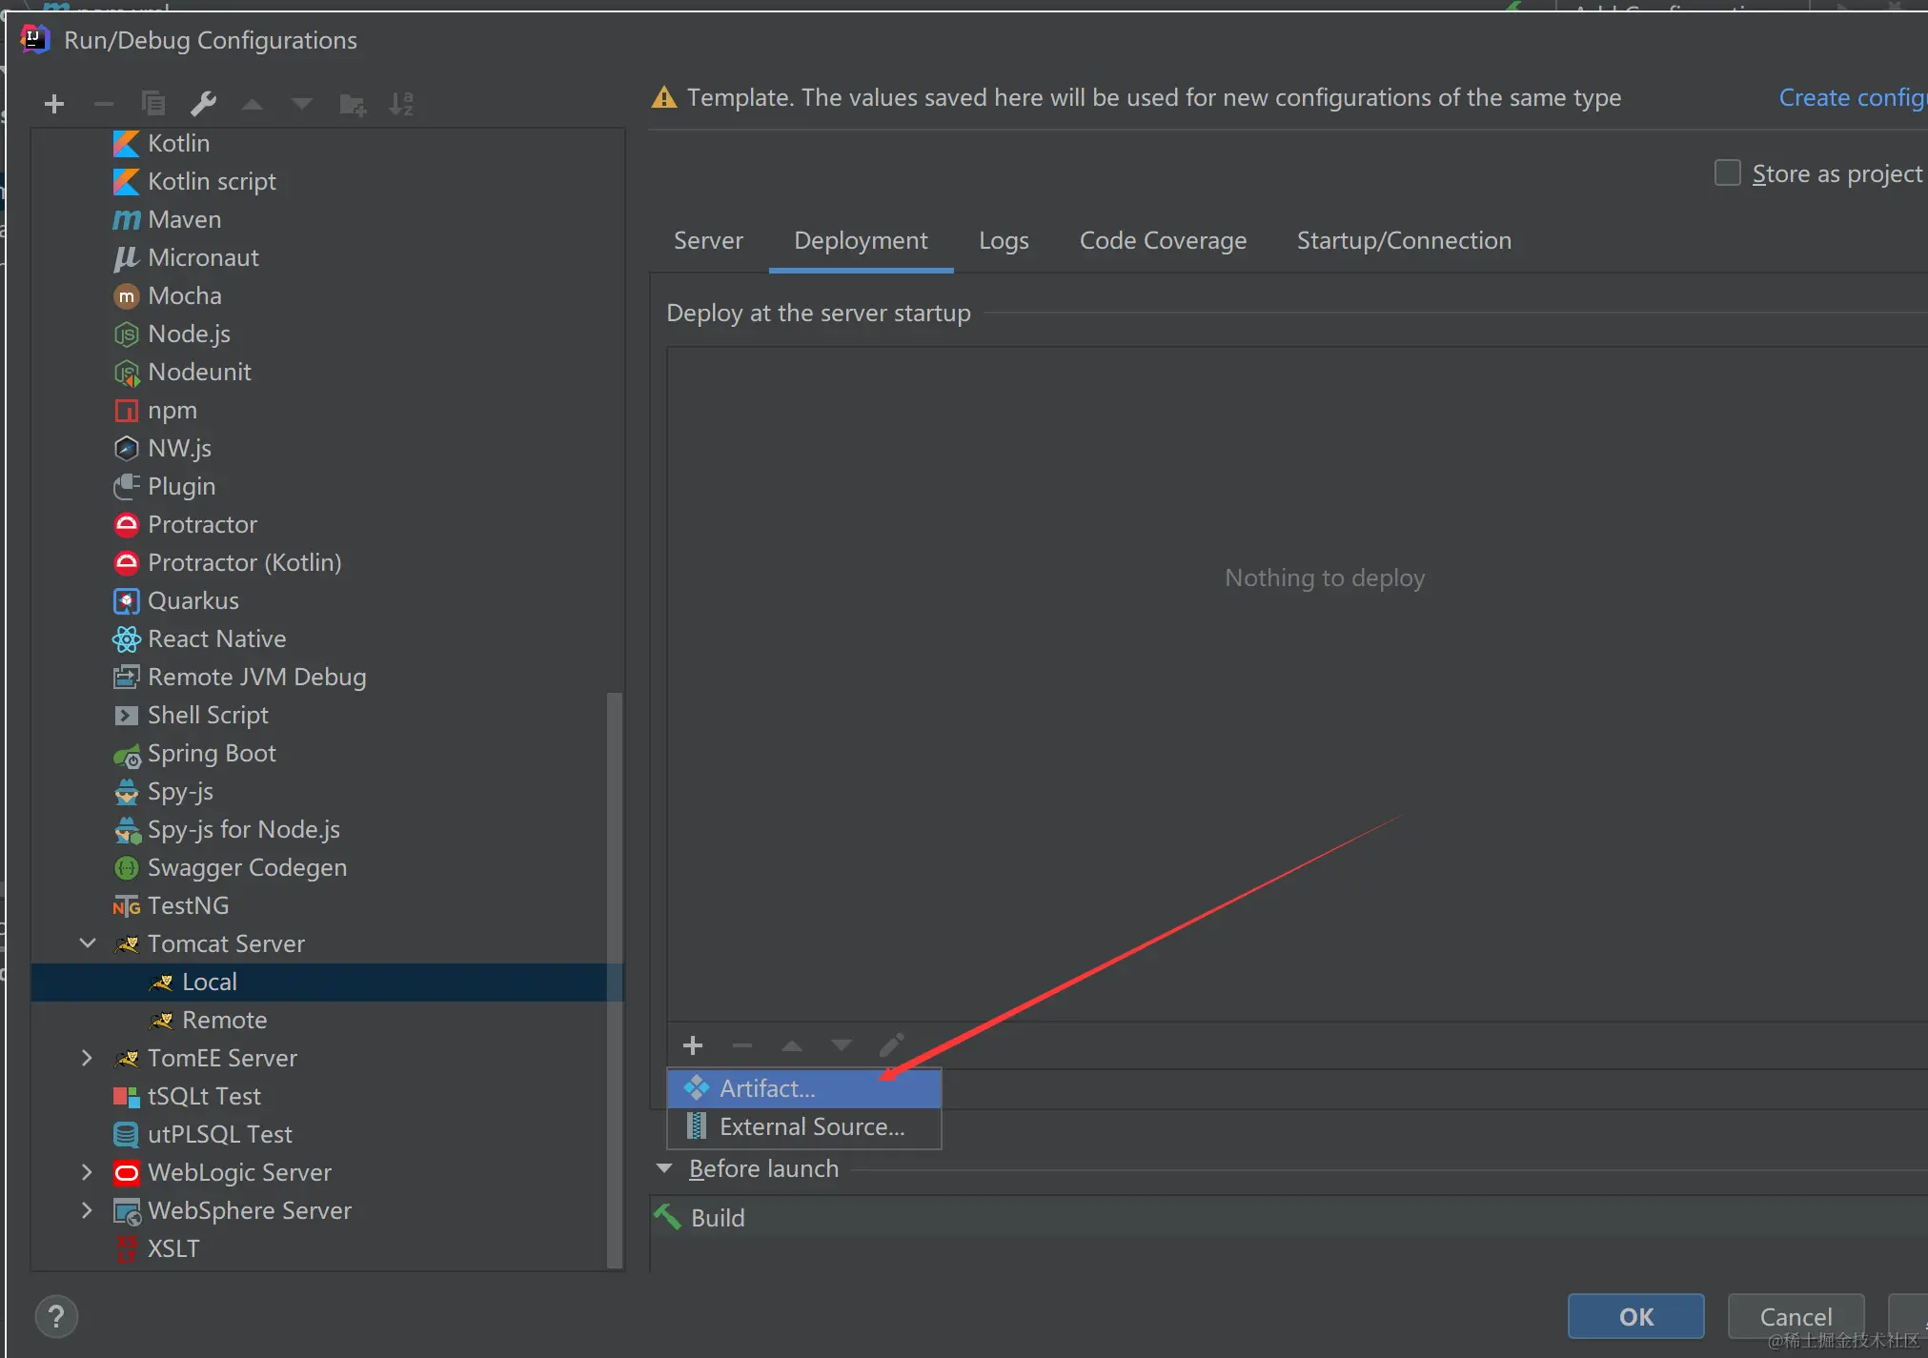Choose Artifact... from the popup menu
The image size is (1928, 1358).
click(x=767, y=1088)
